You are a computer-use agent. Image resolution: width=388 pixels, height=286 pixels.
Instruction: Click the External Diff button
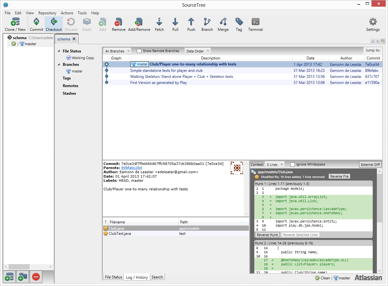[x=370, y=165]
